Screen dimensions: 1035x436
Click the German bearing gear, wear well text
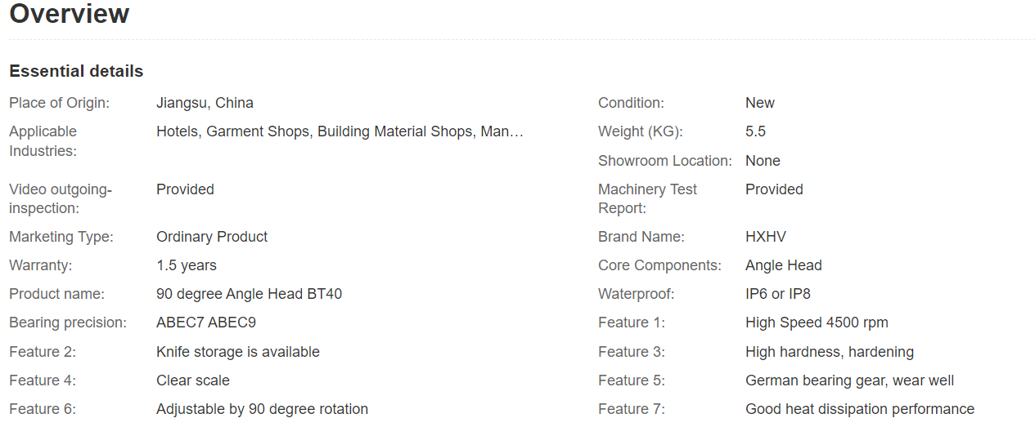coord(849,380)
